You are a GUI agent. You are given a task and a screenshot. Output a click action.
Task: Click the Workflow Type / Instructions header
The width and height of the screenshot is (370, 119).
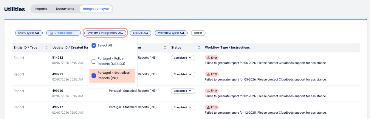(x=227, y=48)
